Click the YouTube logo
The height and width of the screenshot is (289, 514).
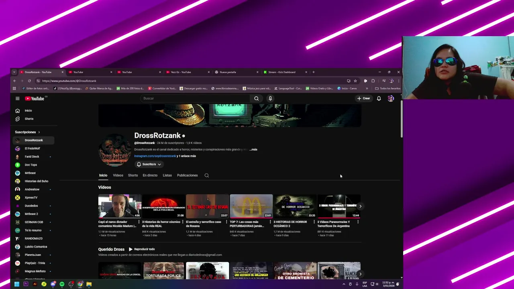[x=35, y=98]
